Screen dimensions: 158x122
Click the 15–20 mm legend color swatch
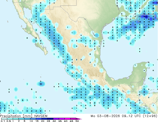pyautogui.click(x=39, y=119)
